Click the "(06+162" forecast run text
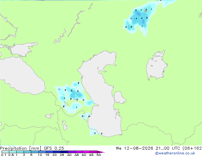This screenshot has width=202, height=156. (192, 148)
